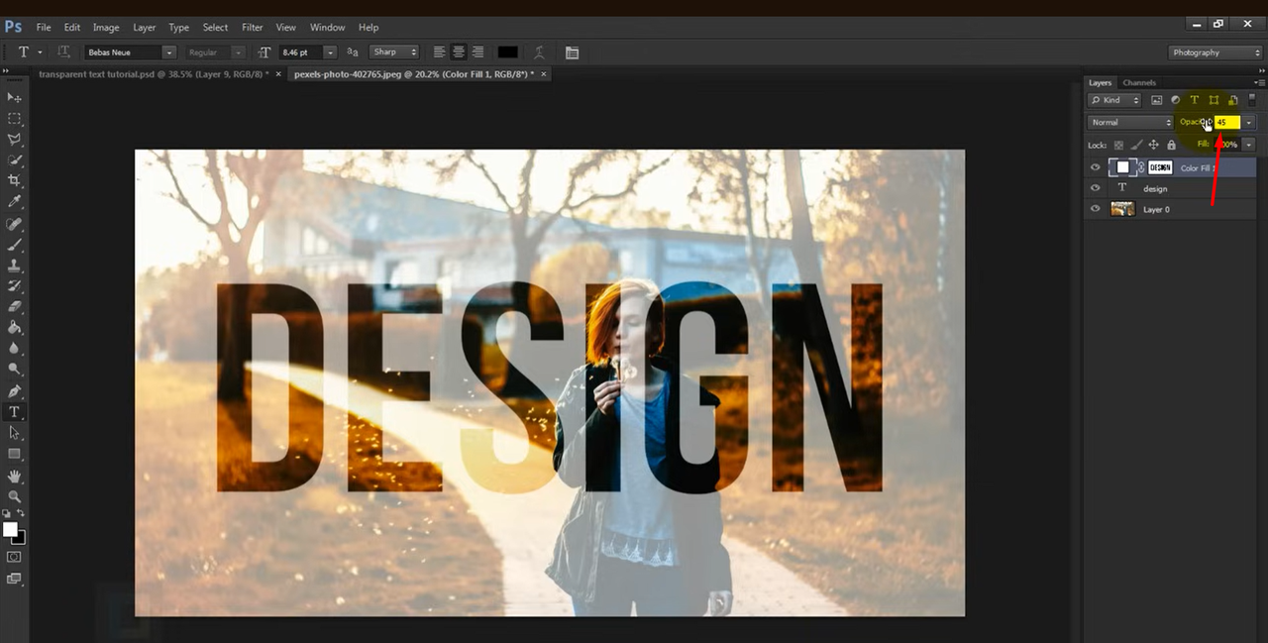
Task: Open the Kind layer filter dropdown
Action: point(1114,100)
